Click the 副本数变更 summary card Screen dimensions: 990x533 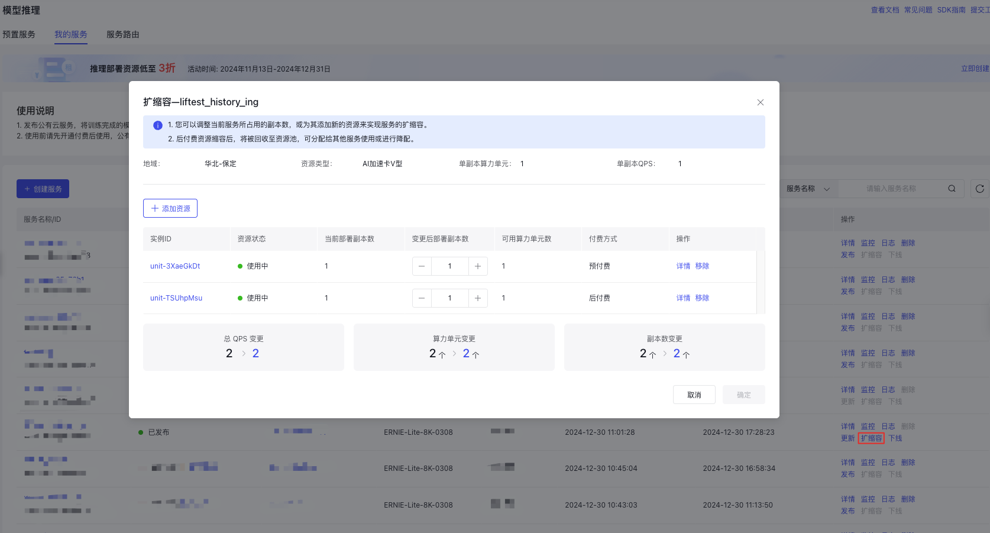[x=665, y=347]
